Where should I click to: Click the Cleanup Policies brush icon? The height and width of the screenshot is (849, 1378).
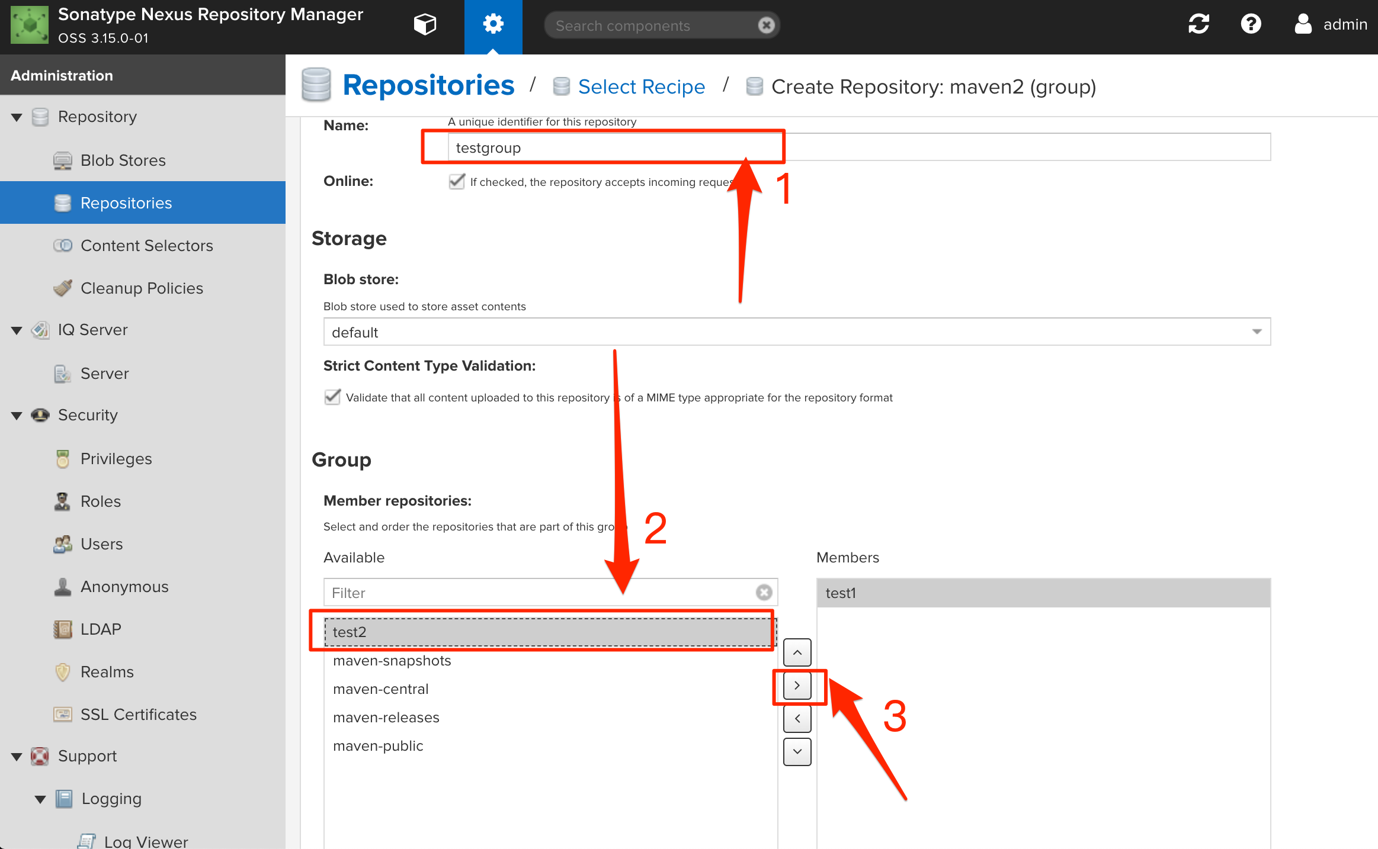(62, 288)
